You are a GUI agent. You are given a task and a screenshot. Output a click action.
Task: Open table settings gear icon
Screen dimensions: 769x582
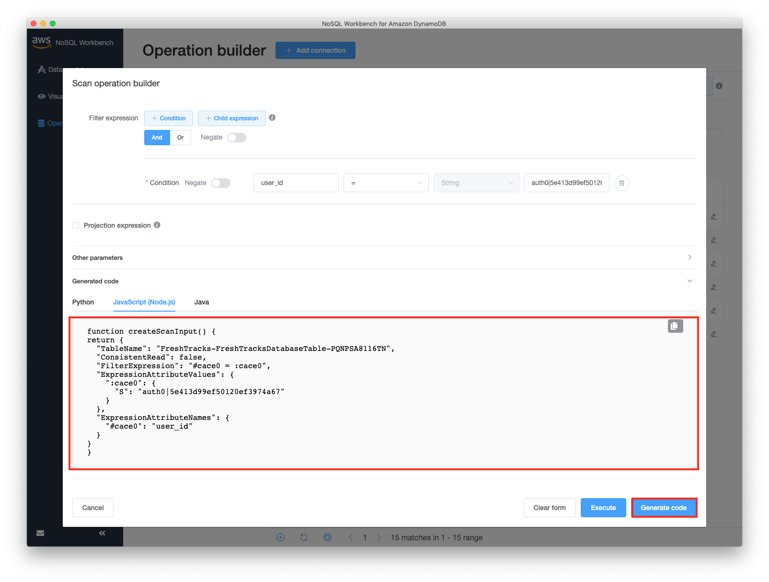click(x=327, y=537)
